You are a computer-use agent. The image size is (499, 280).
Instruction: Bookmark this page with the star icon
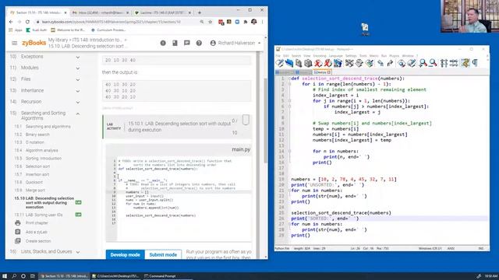pos(210,22)
